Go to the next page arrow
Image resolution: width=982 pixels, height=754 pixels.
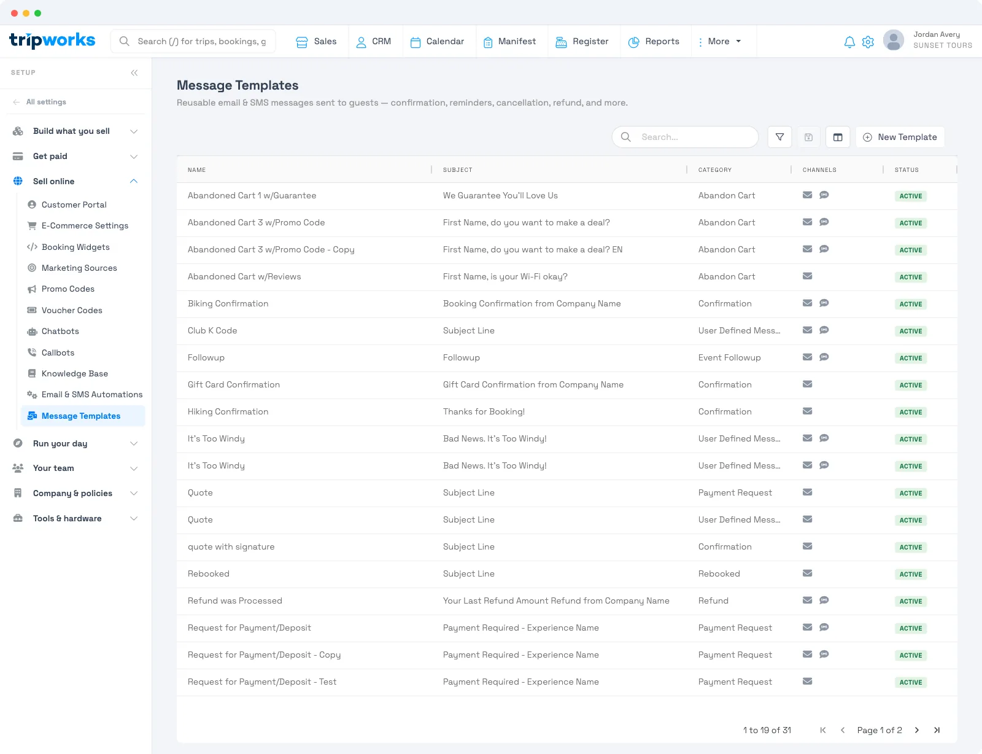[x=917, y=730]
